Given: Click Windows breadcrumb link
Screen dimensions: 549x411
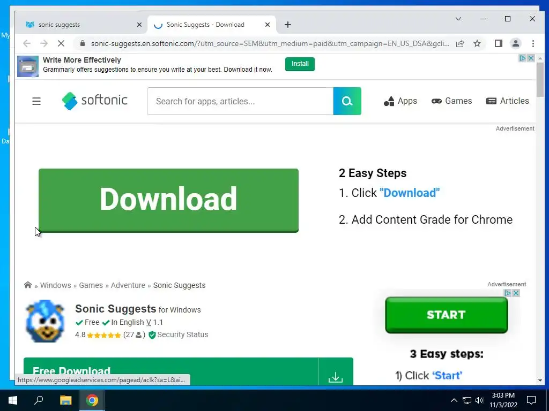Looking at the screenshot, I should click(x=55, y=285).
